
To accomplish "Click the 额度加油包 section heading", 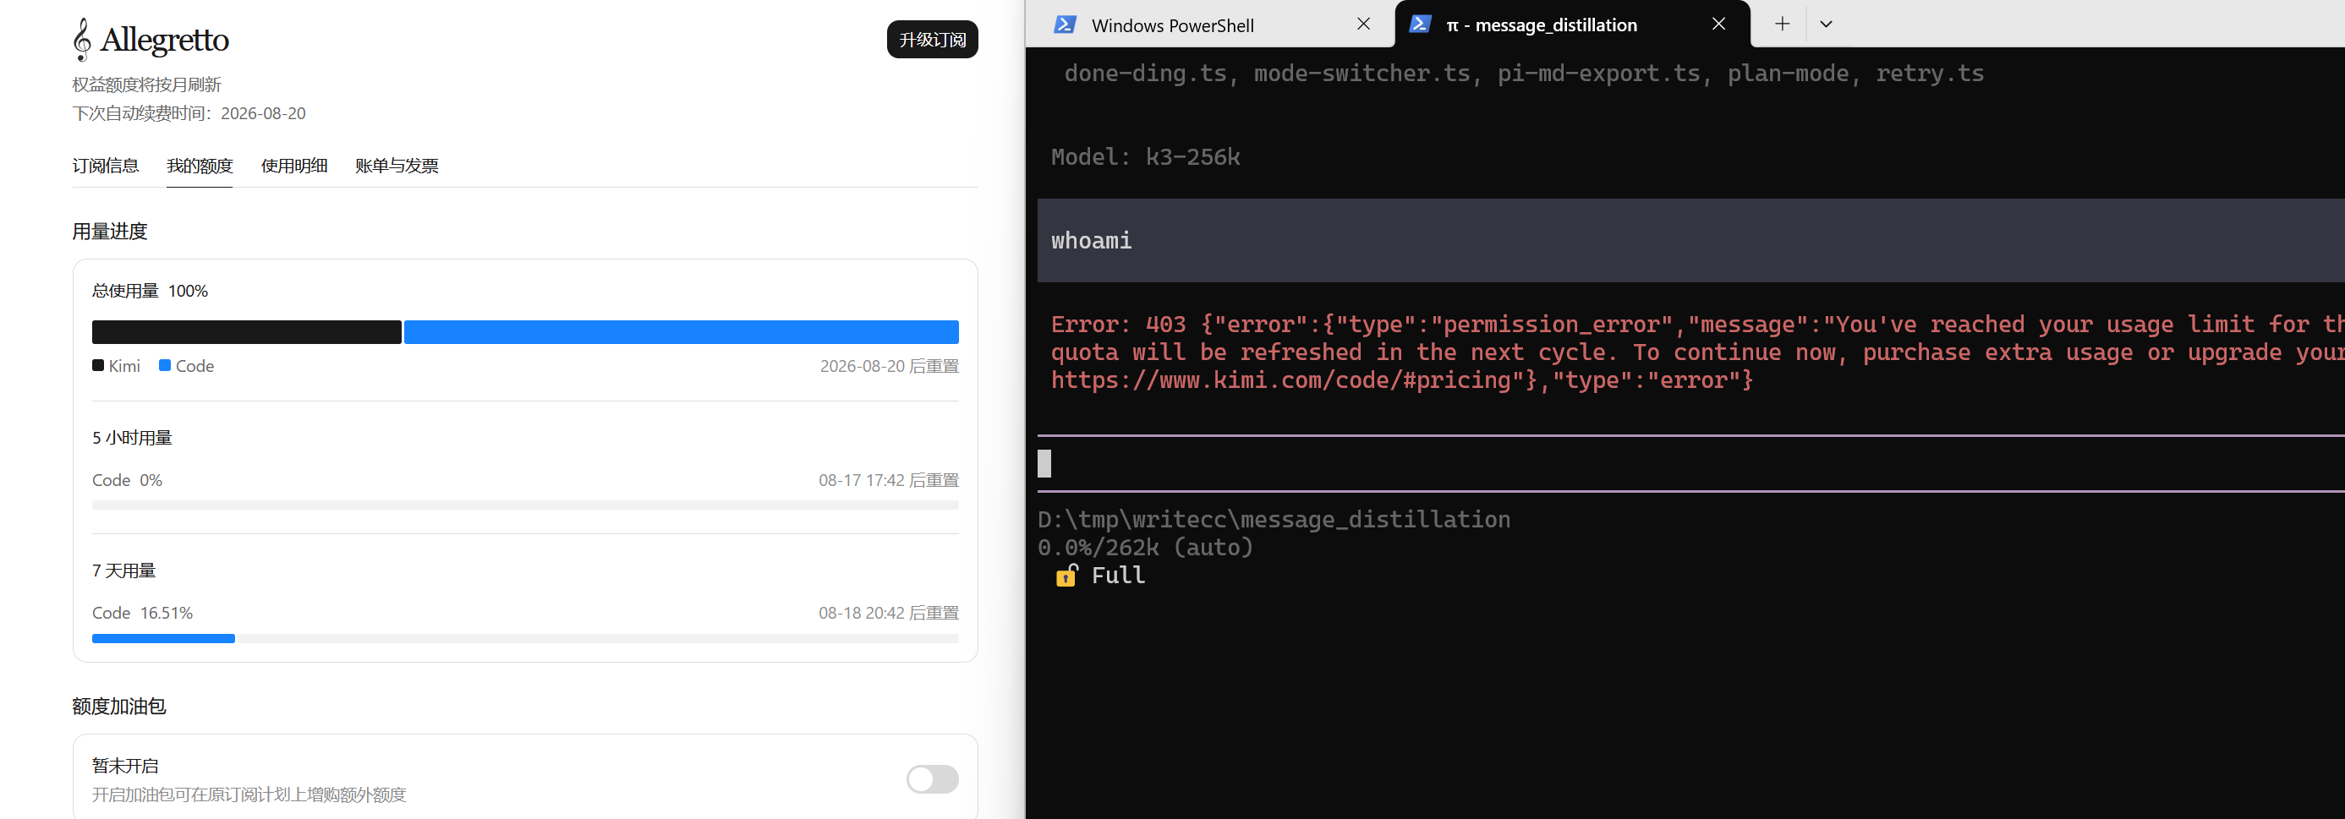I will click(119, 707).
